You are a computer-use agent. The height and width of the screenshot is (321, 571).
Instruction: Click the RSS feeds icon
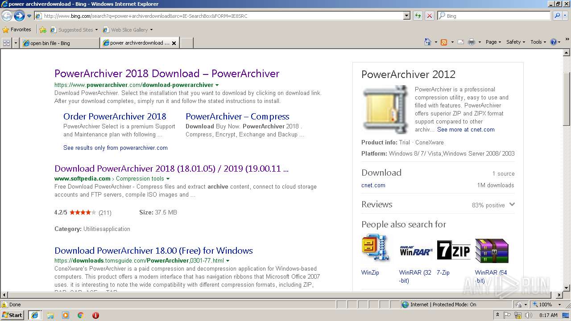[x=444, y=42]
